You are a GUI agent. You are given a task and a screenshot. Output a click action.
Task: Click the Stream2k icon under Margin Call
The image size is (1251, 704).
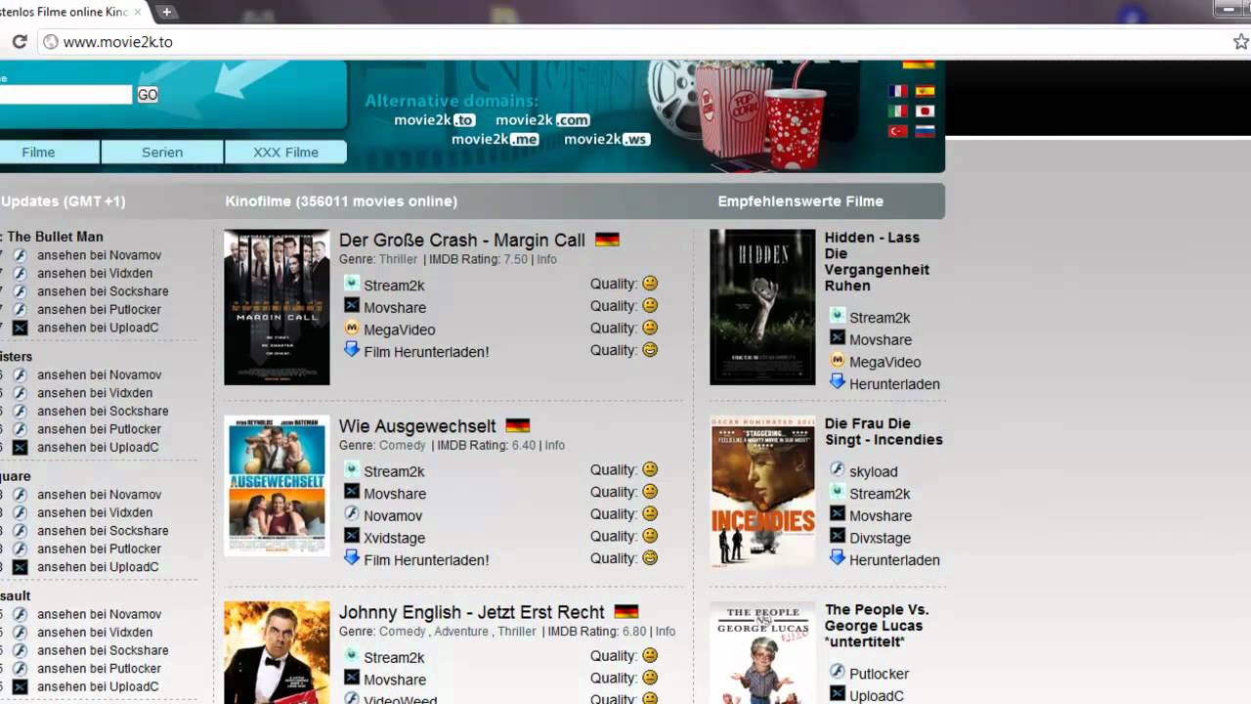pyautogui.click(x=352, y=284)
